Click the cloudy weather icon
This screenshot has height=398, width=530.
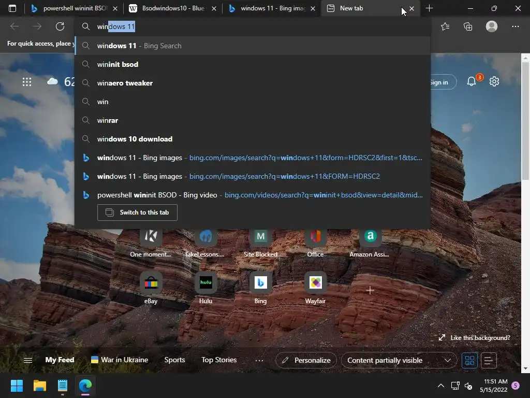pyautogui.click(x=52, y=81)
